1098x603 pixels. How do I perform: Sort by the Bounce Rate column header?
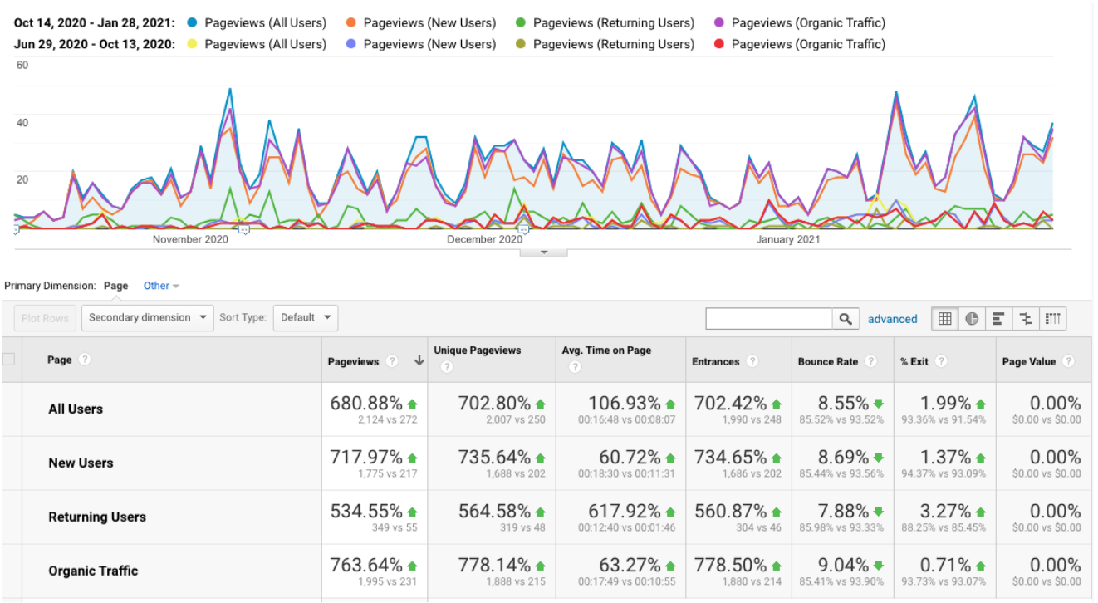pos(828,362)
